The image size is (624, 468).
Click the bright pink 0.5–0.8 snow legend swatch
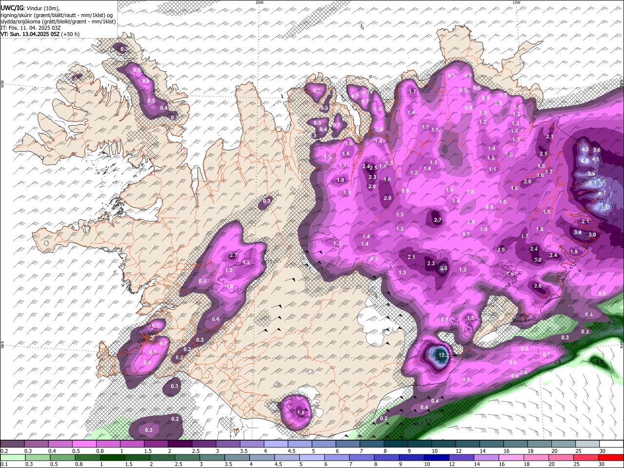point(85,444)
